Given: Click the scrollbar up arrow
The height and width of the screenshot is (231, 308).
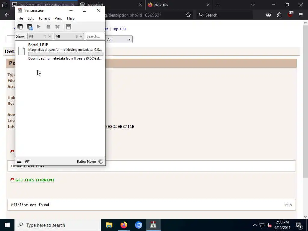Looking at the screenshot, I should pyautogui.click(x=305, y=23).
